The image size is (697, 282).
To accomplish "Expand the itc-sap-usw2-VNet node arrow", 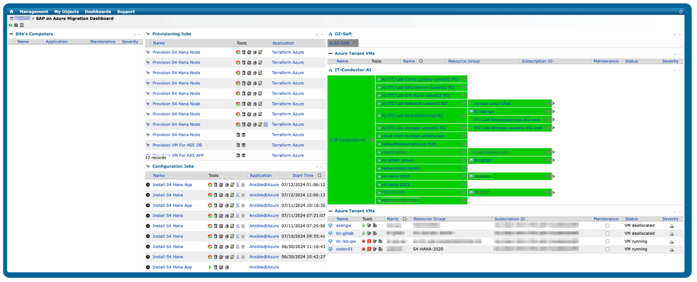I will pyautogui.click(x=554, y=104).
